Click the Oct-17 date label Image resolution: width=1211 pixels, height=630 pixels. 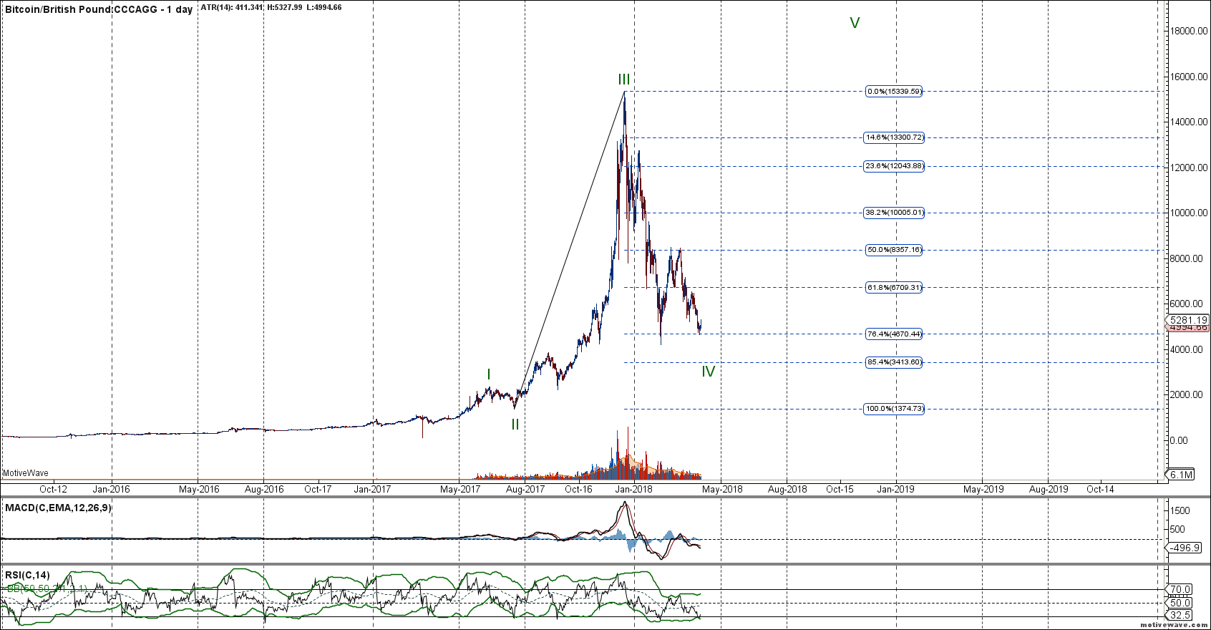[318, 490]
